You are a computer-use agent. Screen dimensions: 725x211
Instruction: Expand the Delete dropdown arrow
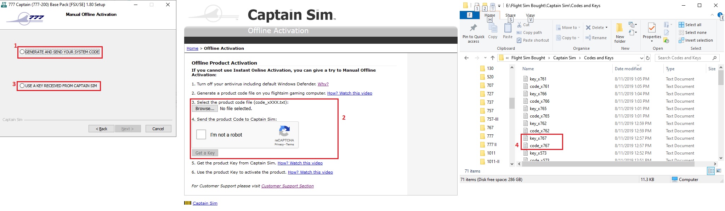(x=606, y=28)
